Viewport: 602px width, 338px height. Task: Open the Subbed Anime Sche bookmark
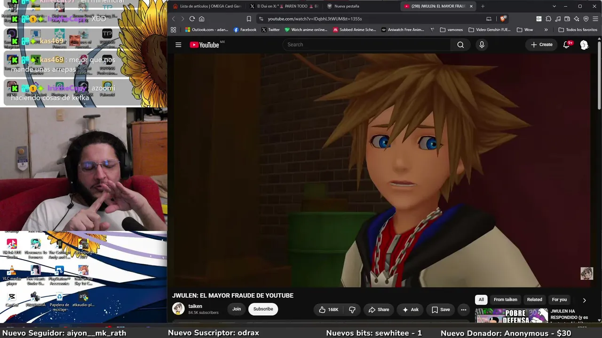point(355,30)
